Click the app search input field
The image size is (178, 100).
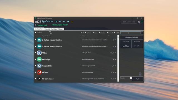click(130, 33)
